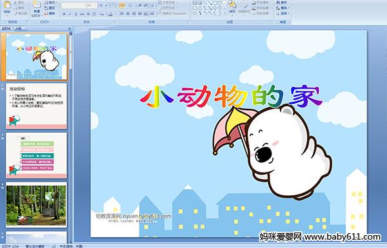This screenshot has width=387, height=248.
Task: Apply bullet list formatting
Action: point(122,5)
